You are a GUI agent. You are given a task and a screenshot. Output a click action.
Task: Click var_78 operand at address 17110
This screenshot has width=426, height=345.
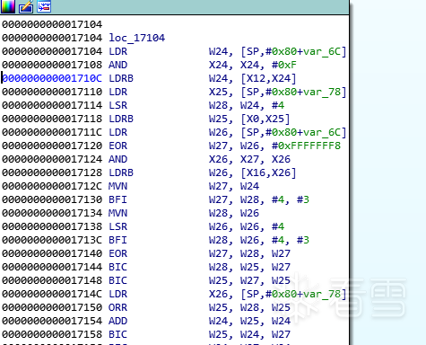322,92
